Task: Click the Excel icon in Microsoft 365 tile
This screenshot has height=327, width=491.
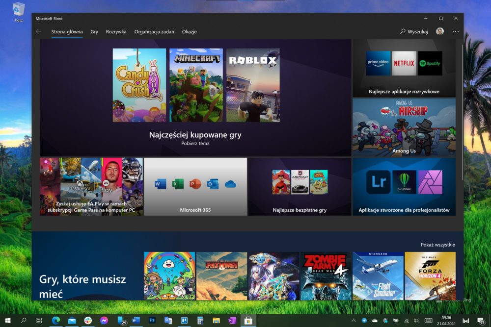Action: pos(178,184)
